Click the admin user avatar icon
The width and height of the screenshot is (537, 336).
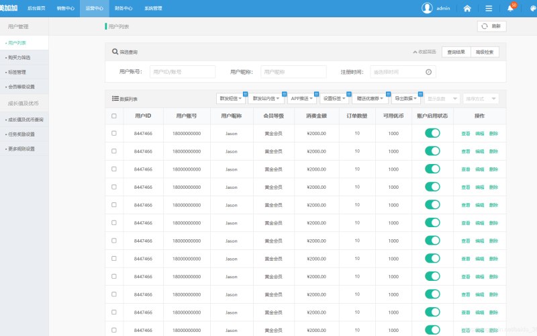[x=427, y=8]
